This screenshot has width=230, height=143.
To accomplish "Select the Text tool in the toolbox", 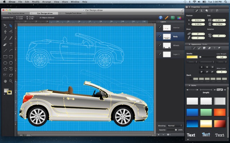I will click(11, 44).
